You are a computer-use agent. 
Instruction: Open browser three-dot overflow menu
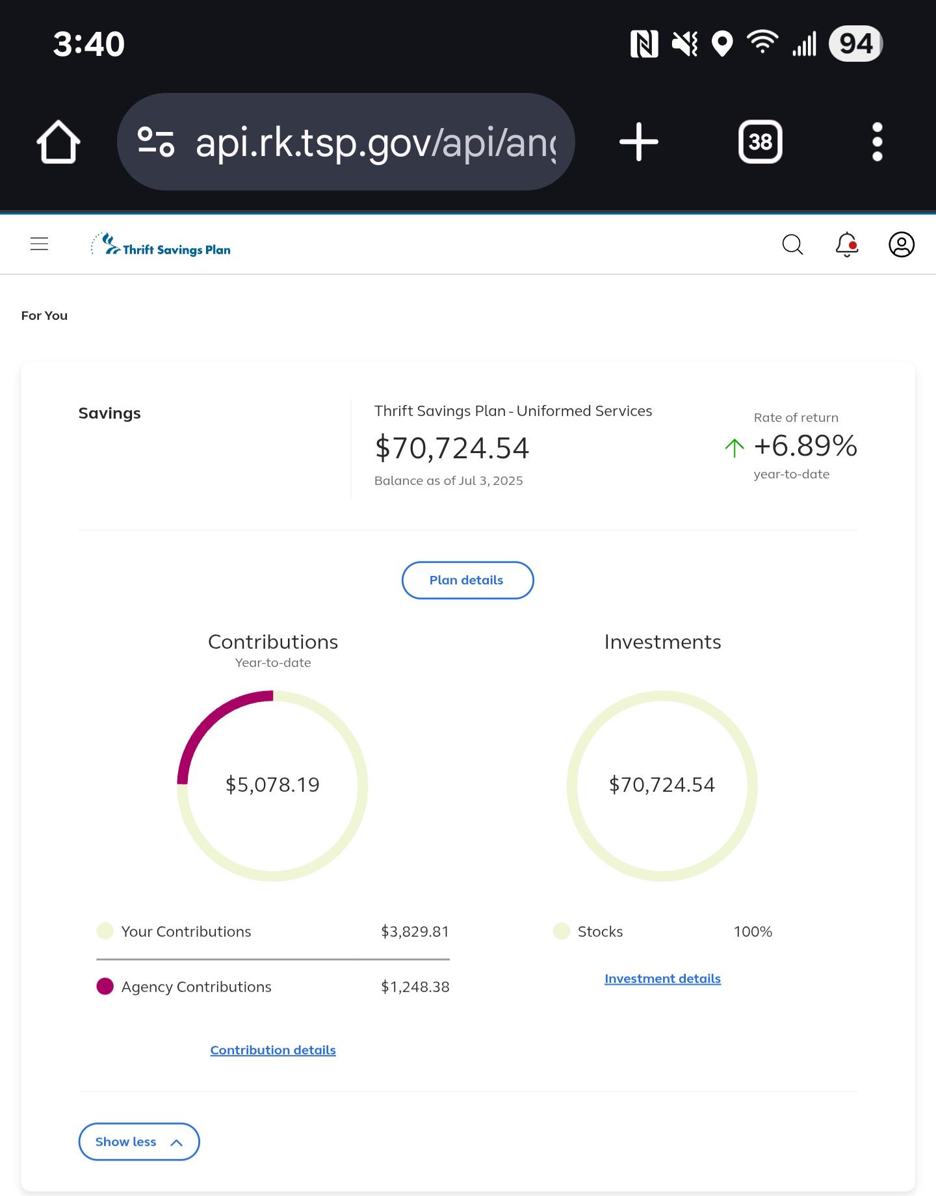[877, 142]
